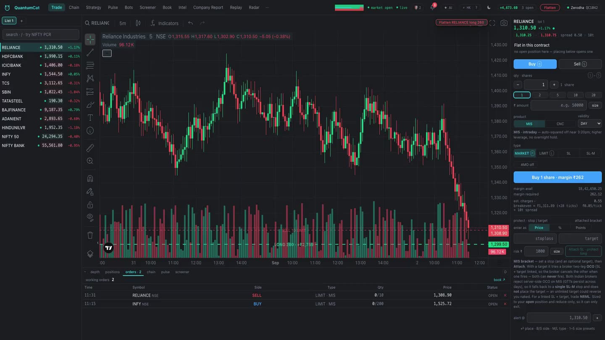The height and width of the screenshot is (340, 605).
Task: Switch to the Chain page
Action: [x=74, y=8]
